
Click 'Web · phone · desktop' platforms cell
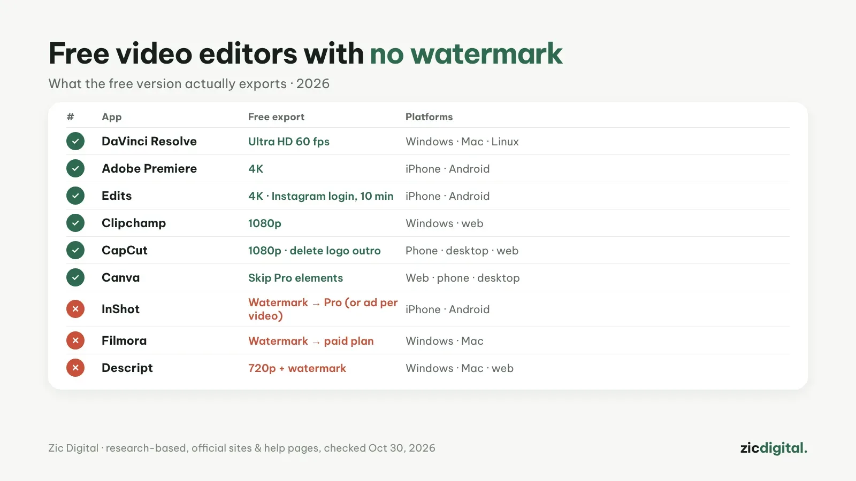pyautogui.click(x=463, y=278)
